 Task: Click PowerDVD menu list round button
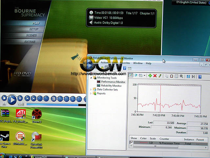coord(53,99)
